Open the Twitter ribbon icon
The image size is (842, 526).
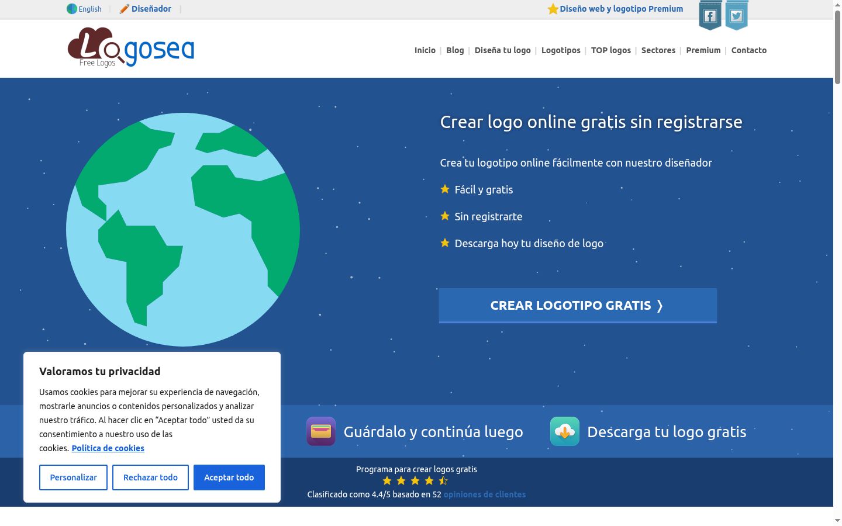click(x=736, y=15)
